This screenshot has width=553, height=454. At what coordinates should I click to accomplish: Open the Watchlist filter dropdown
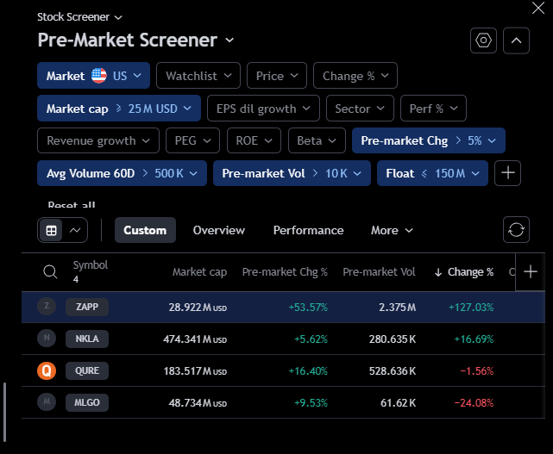(x=198, y=75)
